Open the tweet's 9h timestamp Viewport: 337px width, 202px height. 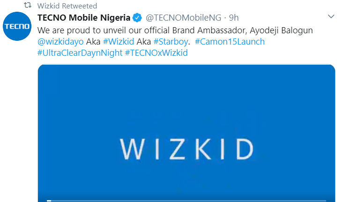[234, 18]
